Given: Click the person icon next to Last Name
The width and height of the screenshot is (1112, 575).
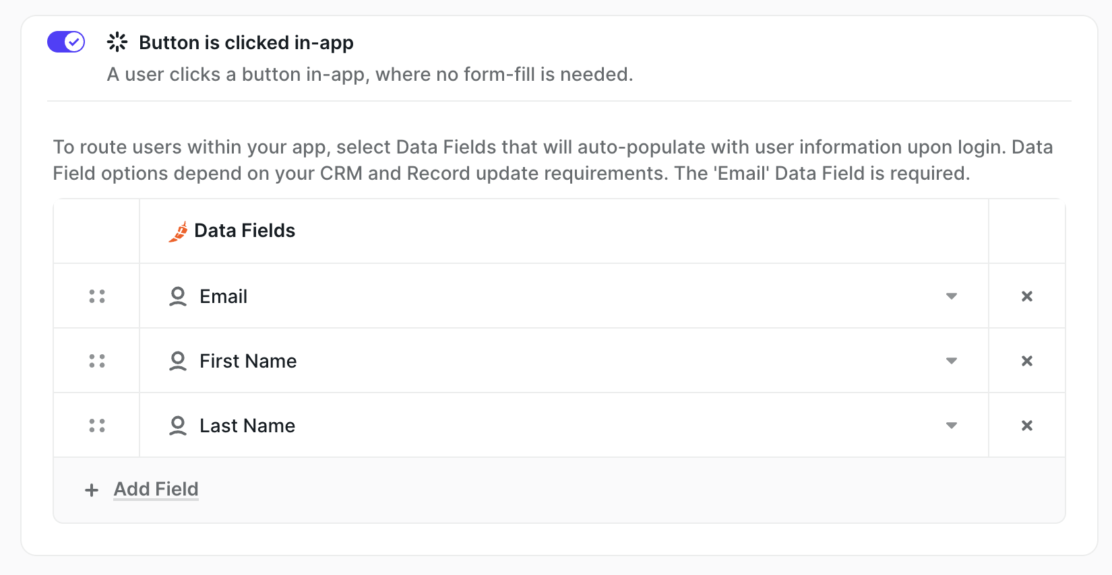Looking at the screenshot, I should tap(178, 426).
